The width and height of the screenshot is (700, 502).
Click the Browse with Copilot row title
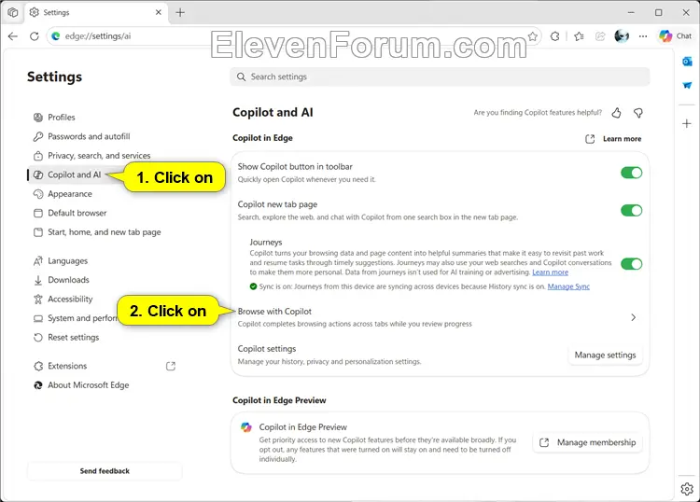274,312
